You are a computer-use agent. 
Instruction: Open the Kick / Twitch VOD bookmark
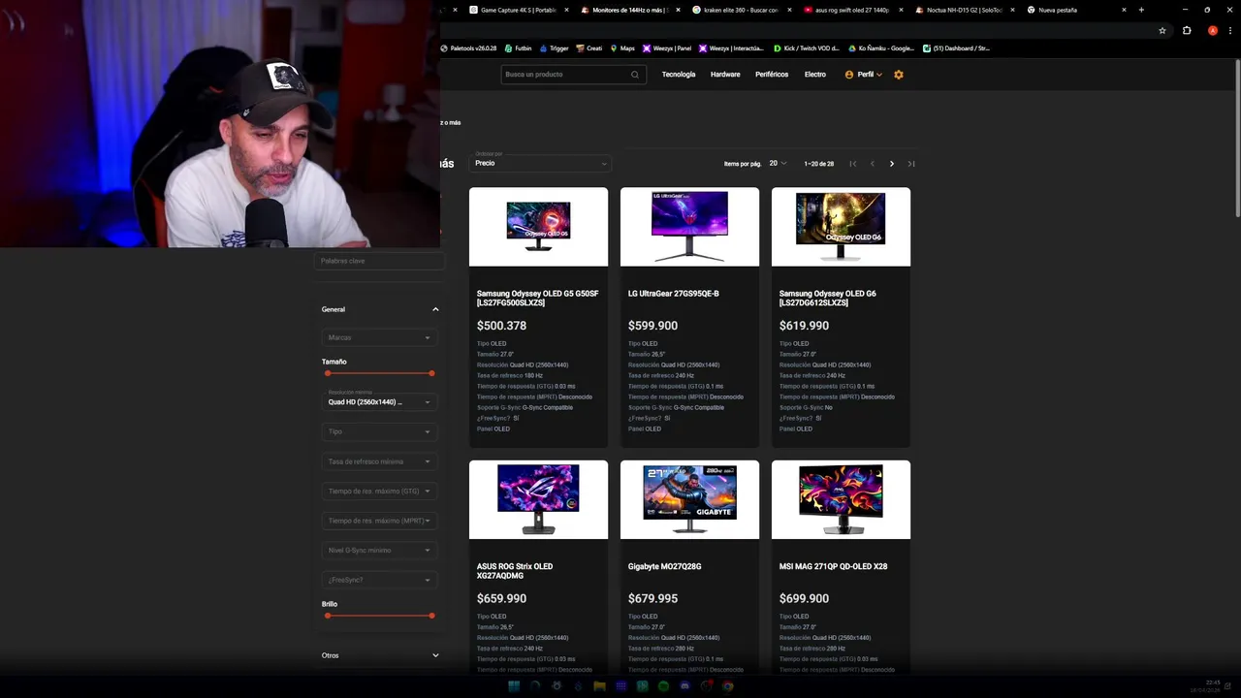pyautogui.click(x=807, y=48)
